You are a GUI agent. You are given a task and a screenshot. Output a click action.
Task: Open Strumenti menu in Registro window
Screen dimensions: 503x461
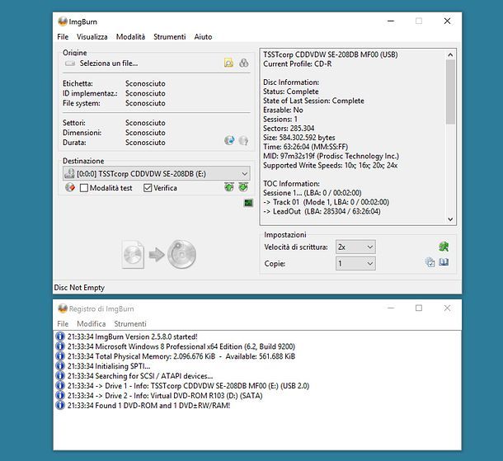pyautogui.click(x=130, y=324)
